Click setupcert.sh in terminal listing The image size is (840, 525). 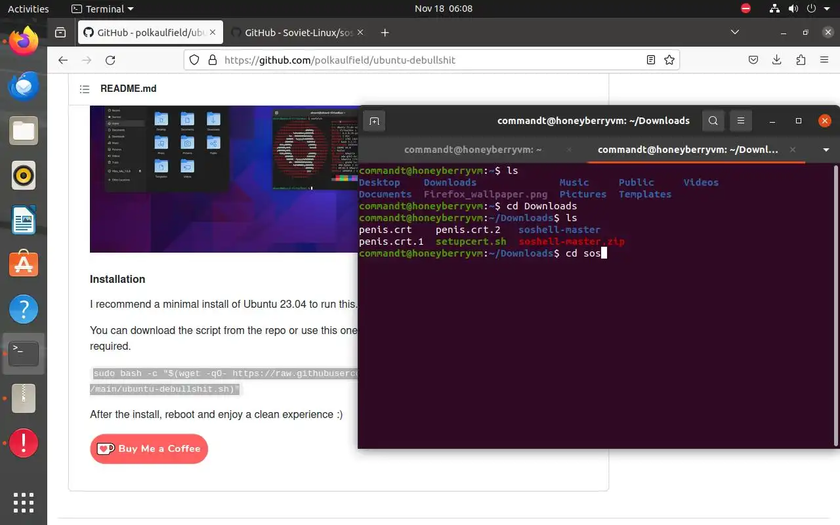coord(471,241)
